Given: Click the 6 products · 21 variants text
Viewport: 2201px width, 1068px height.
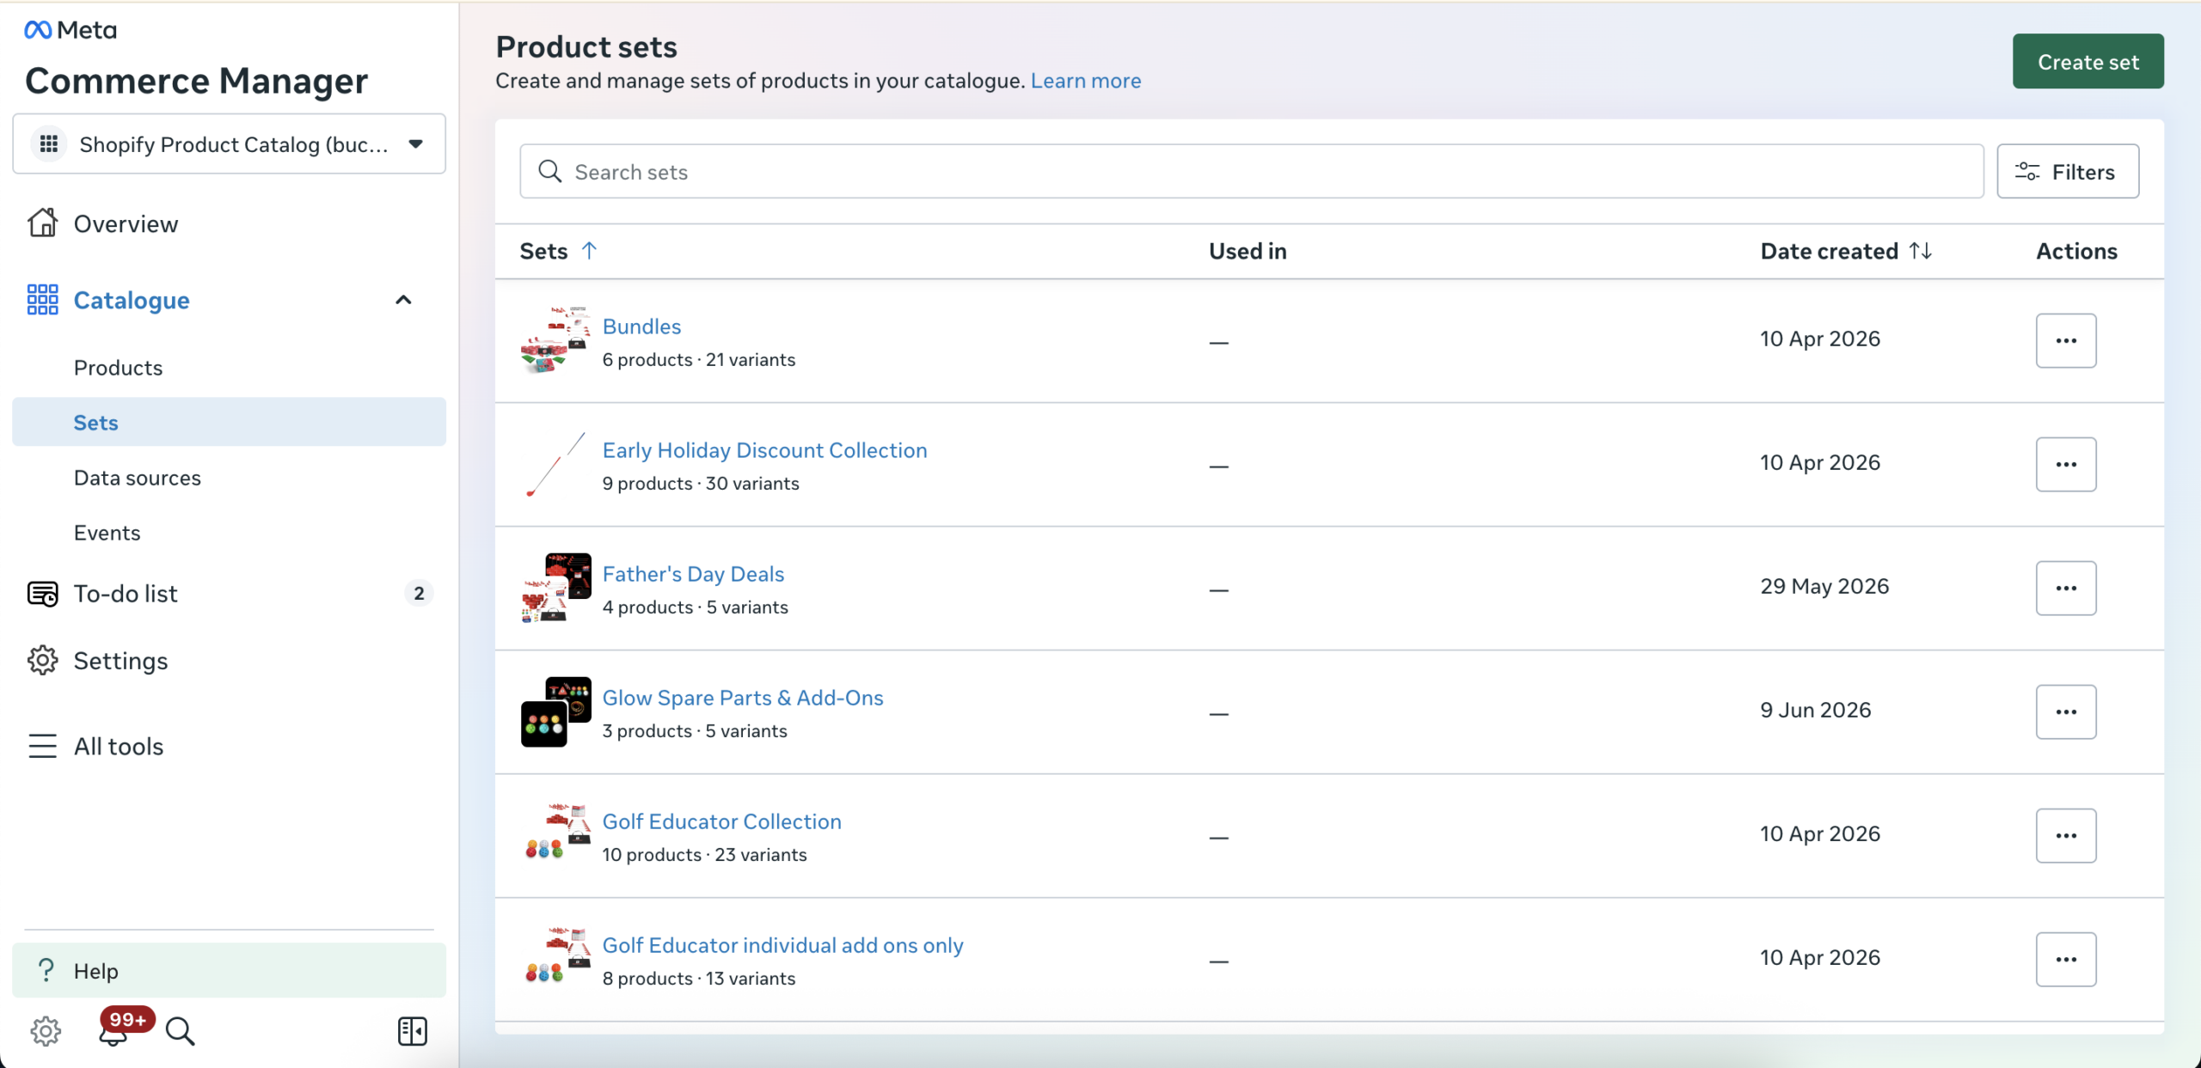Looking at the screenshot, I should (x=699, y=360).
